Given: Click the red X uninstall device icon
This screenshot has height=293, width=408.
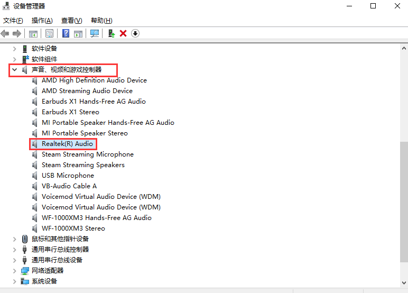Looking at the screenshot, I should [x=123, y=33].
